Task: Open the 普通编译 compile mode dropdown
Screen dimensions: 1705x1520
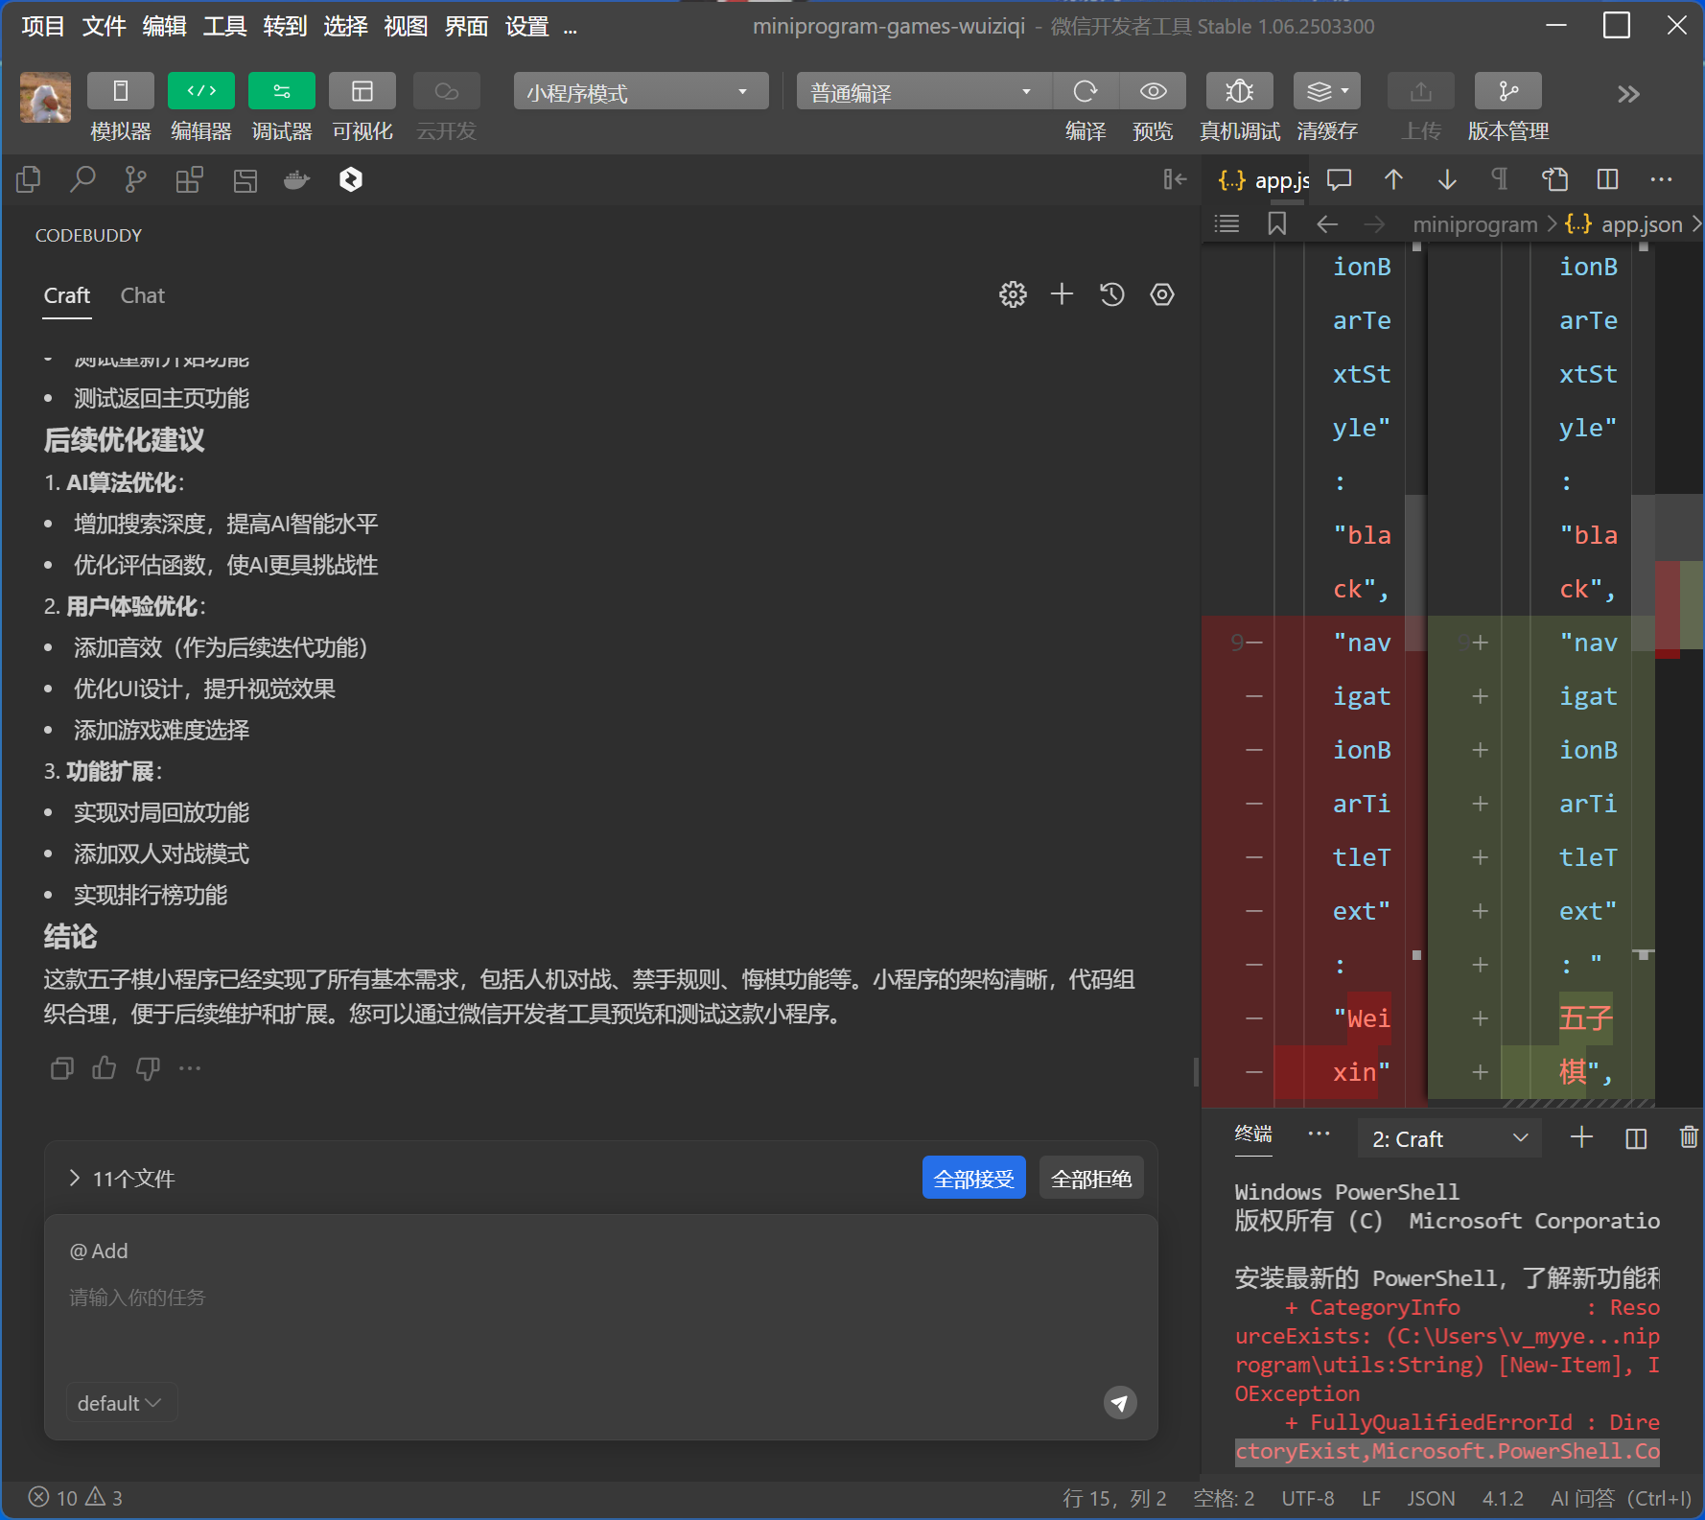Action: coord(922,92)
